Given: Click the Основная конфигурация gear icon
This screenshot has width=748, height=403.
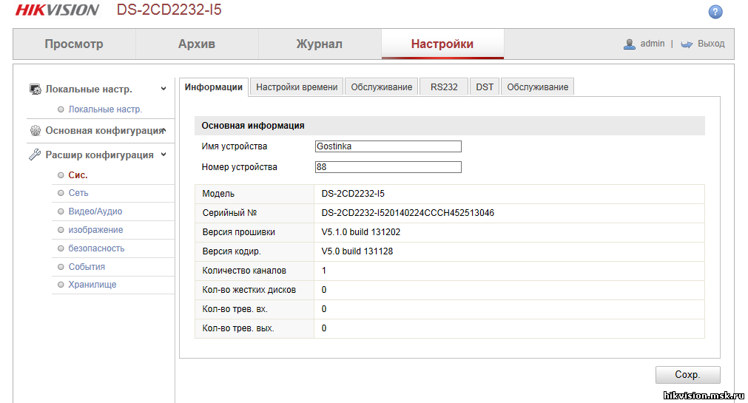Looking at the screenshot, I should [36, 131].
